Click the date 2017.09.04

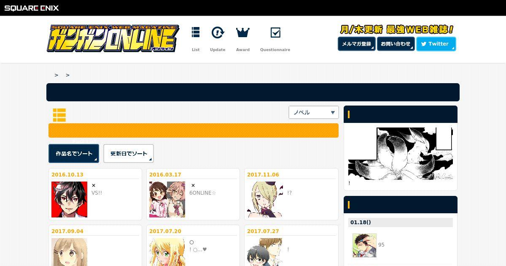[x=67, y=231]
